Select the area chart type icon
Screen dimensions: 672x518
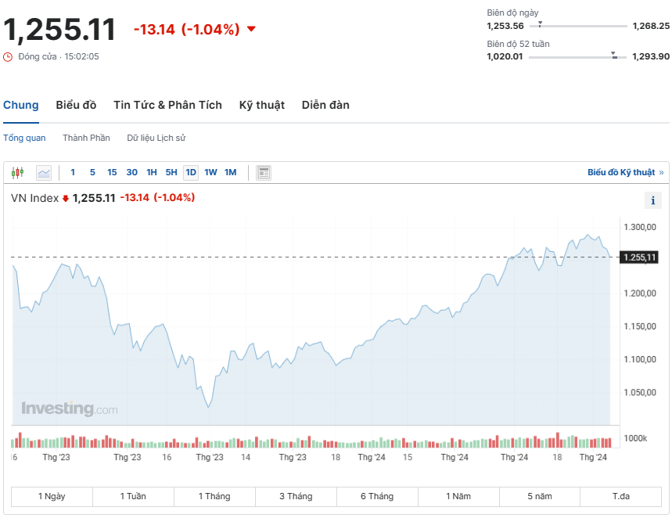[x=44, y=173]
